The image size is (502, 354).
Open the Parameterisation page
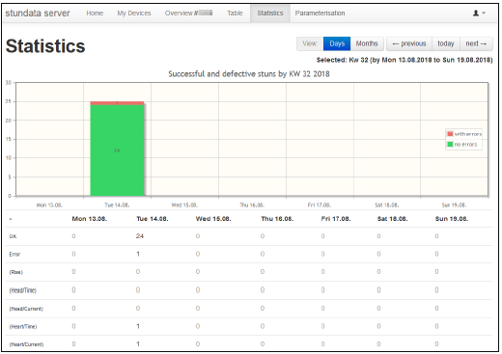click(320, 14)
